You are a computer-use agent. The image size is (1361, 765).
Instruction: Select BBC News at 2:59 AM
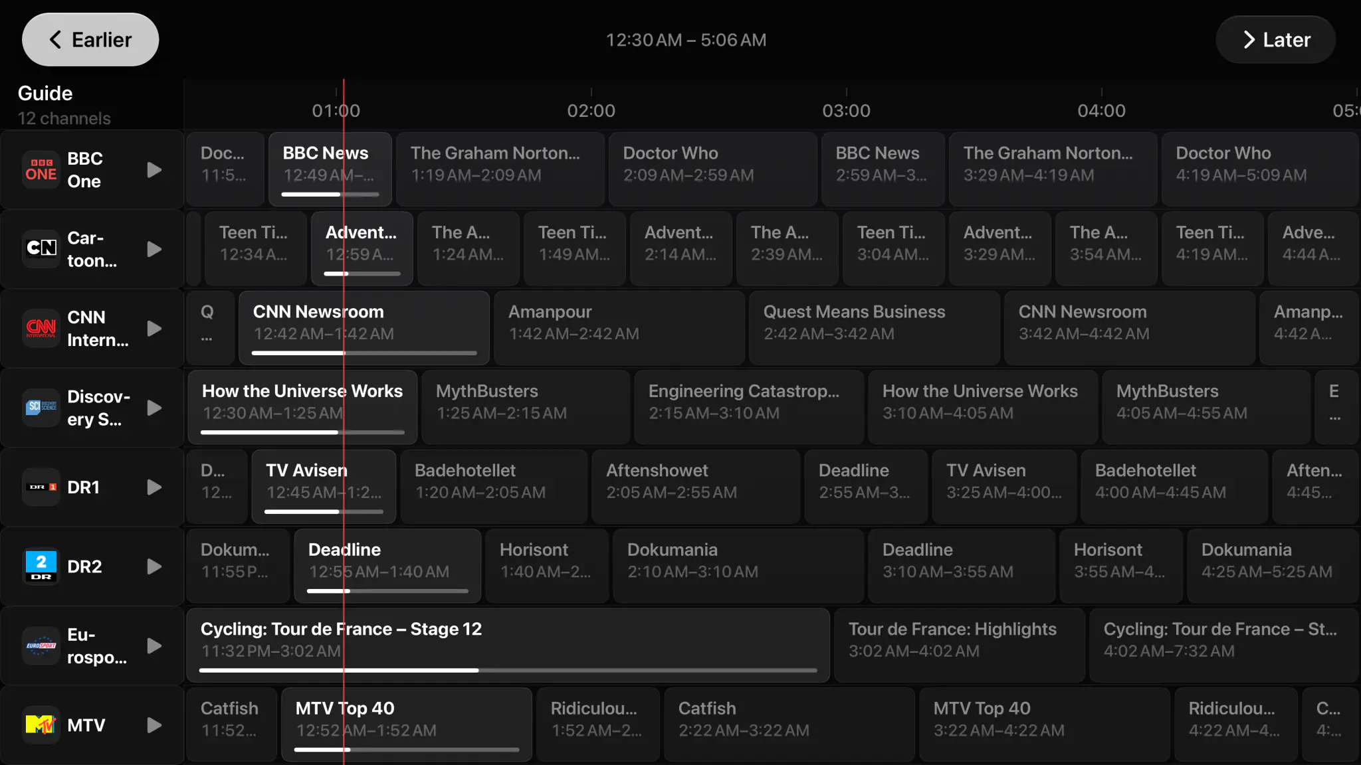883,169
